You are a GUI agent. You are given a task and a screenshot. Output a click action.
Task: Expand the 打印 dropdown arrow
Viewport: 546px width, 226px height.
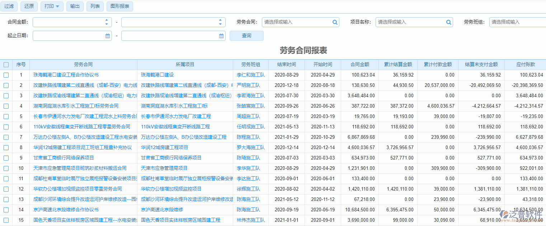click(x=58, y=6)
